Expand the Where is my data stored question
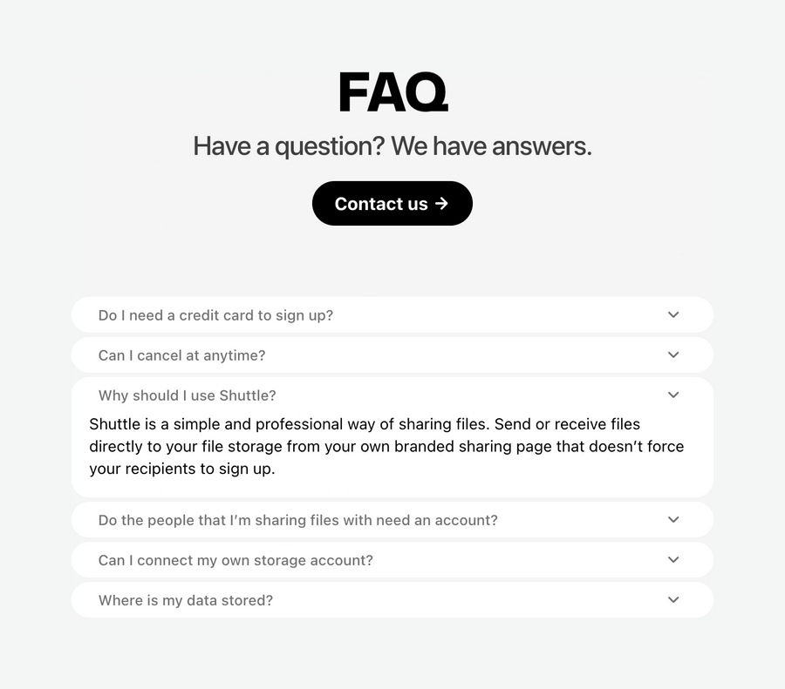The width and height of the screenshot is (785, 689). 185,599
